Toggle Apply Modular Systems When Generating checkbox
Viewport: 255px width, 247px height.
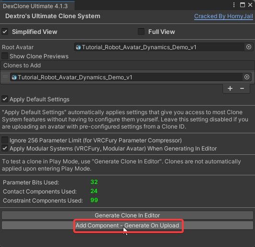click(x=5, y=148)
